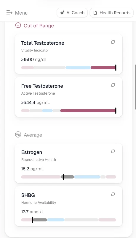This screenshot has height=238, width=136.
Task: Expand the Estrogen card icon
Action: coord(113,151)
